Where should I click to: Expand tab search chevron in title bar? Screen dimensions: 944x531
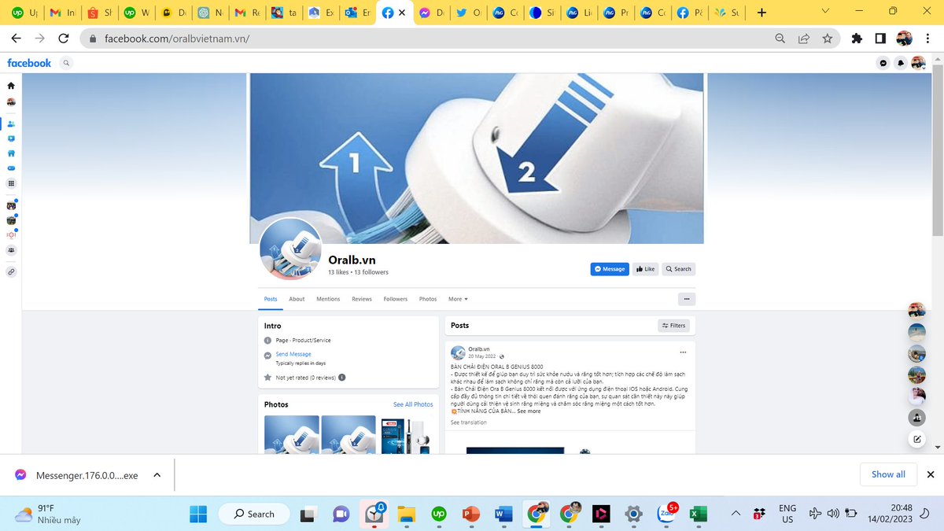tap(824, 11)
